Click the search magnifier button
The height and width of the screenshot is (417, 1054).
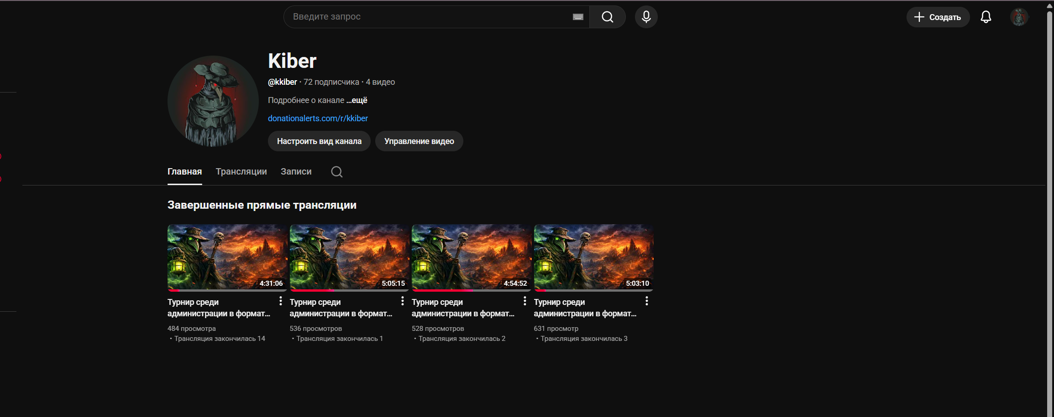tap(607, 17)
